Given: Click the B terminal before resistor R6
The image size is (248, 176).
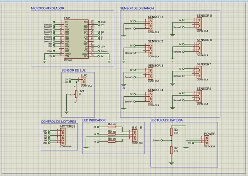Looking at the screenshot, I should pyautogui.click(x=98, y=142).
